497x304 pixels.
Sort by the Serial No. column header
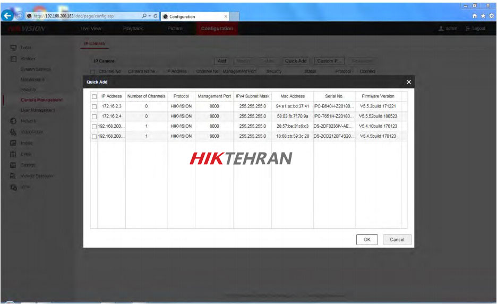pyautogui.click(x=334, y=96)
